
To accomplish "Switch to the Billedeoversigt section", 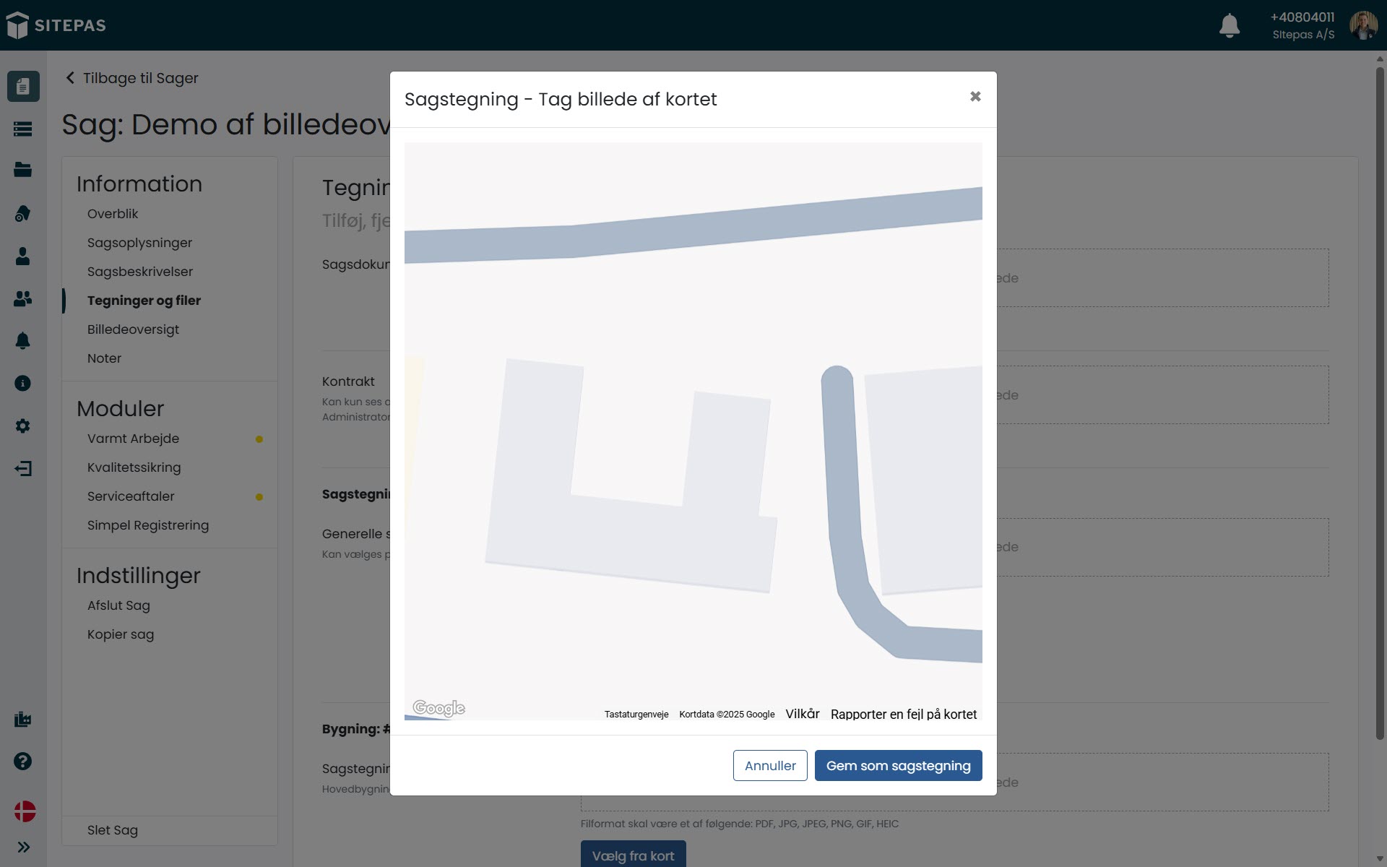I will pos(133,329).
